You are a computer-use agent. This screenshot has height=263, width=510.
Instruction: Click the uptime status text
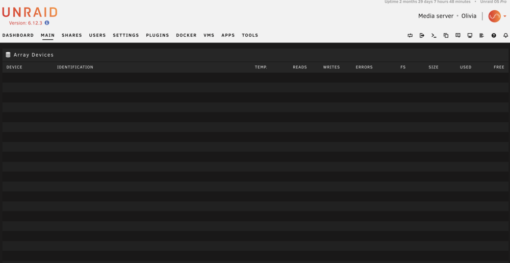coord(427,2)
